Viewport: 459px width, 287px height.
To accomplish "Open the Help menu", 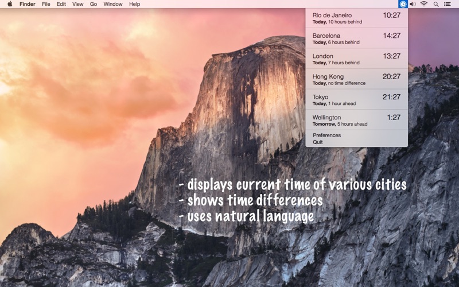I will 135,4.
